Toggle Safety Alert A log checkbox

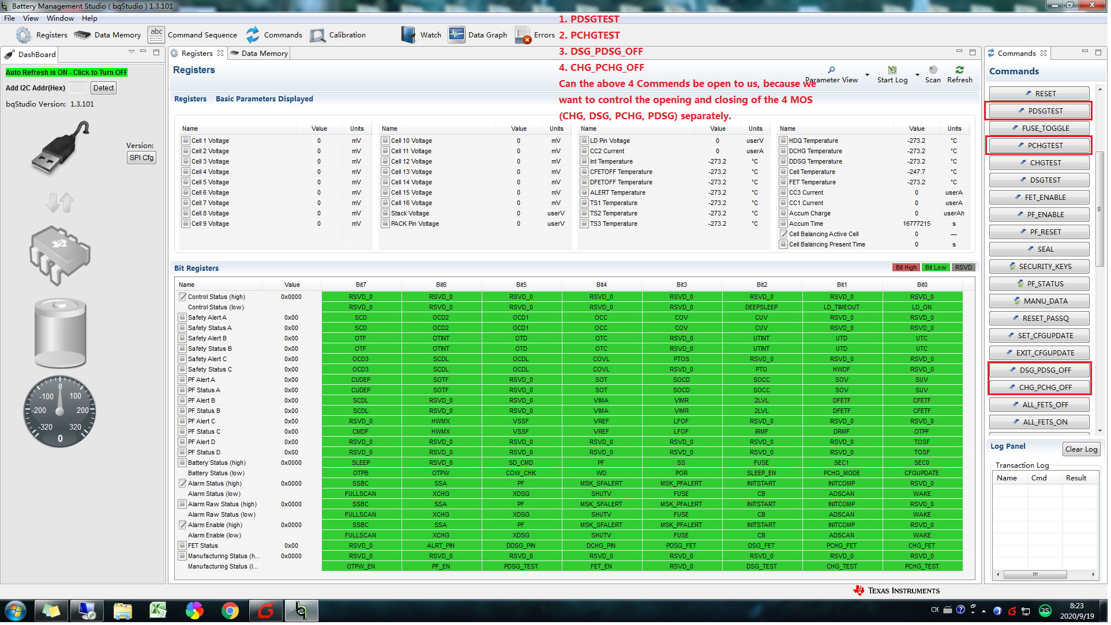[x=182, y=318]
